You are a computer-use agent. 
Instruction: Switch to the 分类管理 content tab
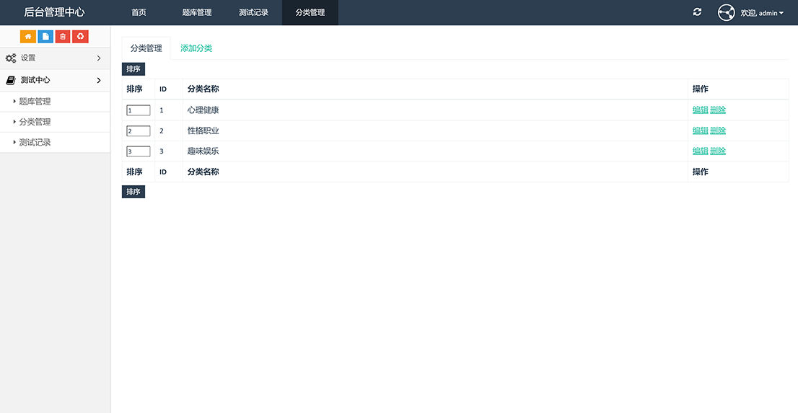146,48
